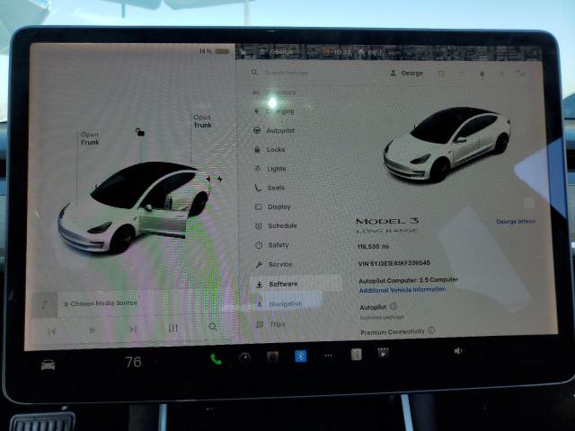Viewport: 575px width, 431px height.
Task: Choose Media Source selector
Action: click(x=101, y=303)
